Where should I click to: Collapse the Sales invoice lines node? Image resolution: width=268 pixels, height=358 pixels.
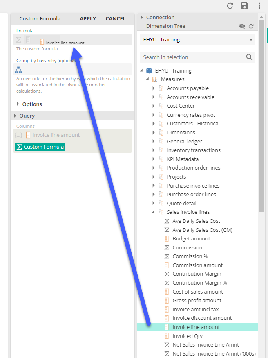(154, 212)
